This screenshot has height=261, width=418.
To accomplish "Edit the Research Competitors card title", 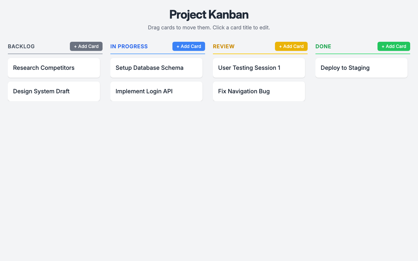I will click(44, 68).
